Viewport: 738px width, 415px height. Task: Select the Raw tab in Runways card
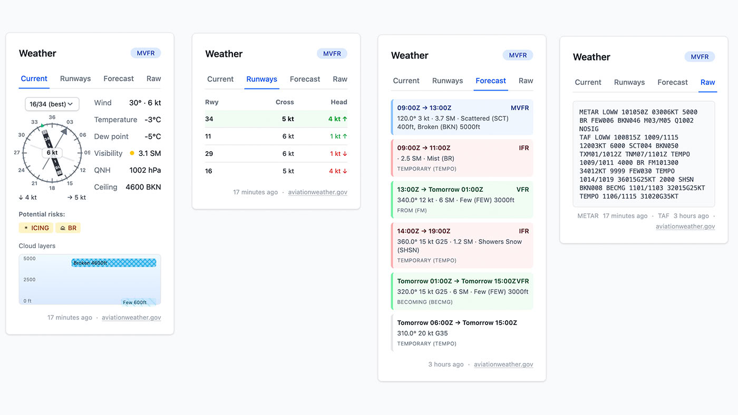click(340, 79)
